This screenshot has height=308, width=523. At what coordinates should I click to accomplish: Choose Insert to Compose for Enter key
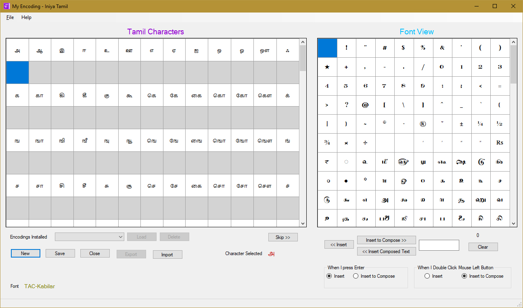pyautogui.click(x=356, y=276)
